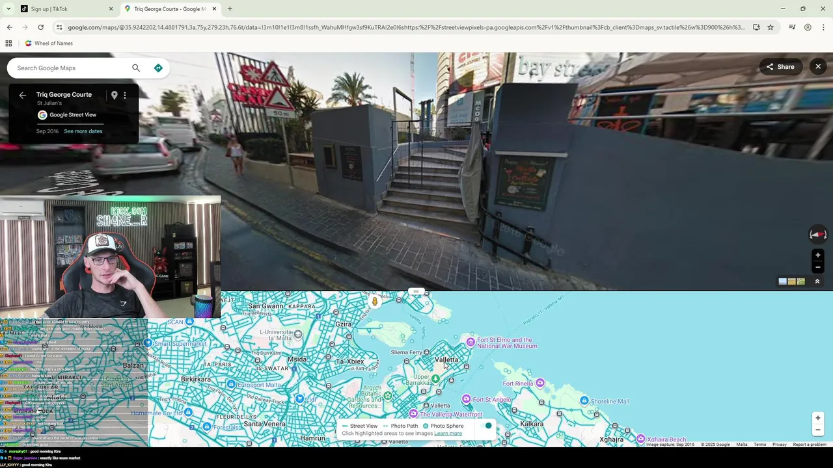Click the Kalkara label on the map
Screen dimensions: 833x468
pos(532,424)
